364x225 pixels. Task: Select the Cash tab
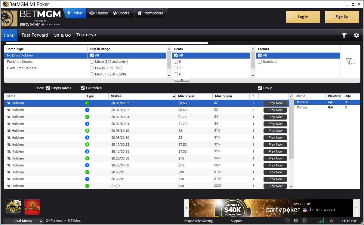[9, 35]
